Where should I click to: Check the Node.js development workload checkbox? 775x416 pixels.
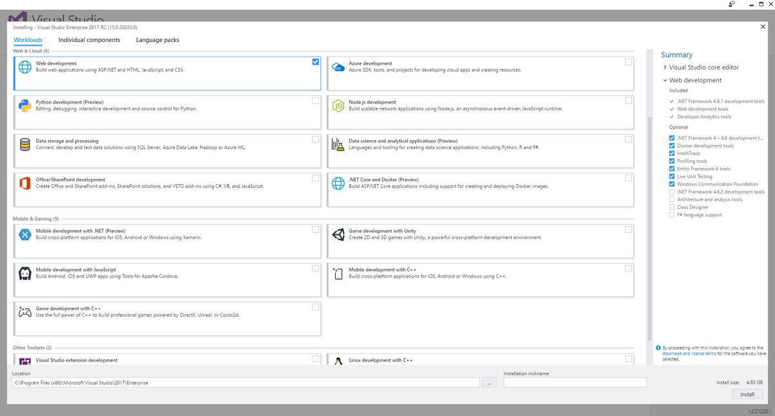tap(628, 101)
